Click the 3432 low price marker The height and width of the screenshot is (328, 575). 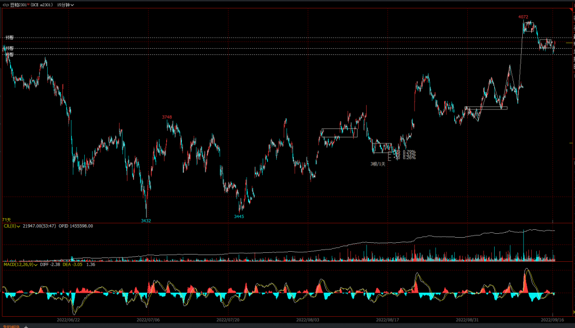pyautogui.click(x=145, y=220)
